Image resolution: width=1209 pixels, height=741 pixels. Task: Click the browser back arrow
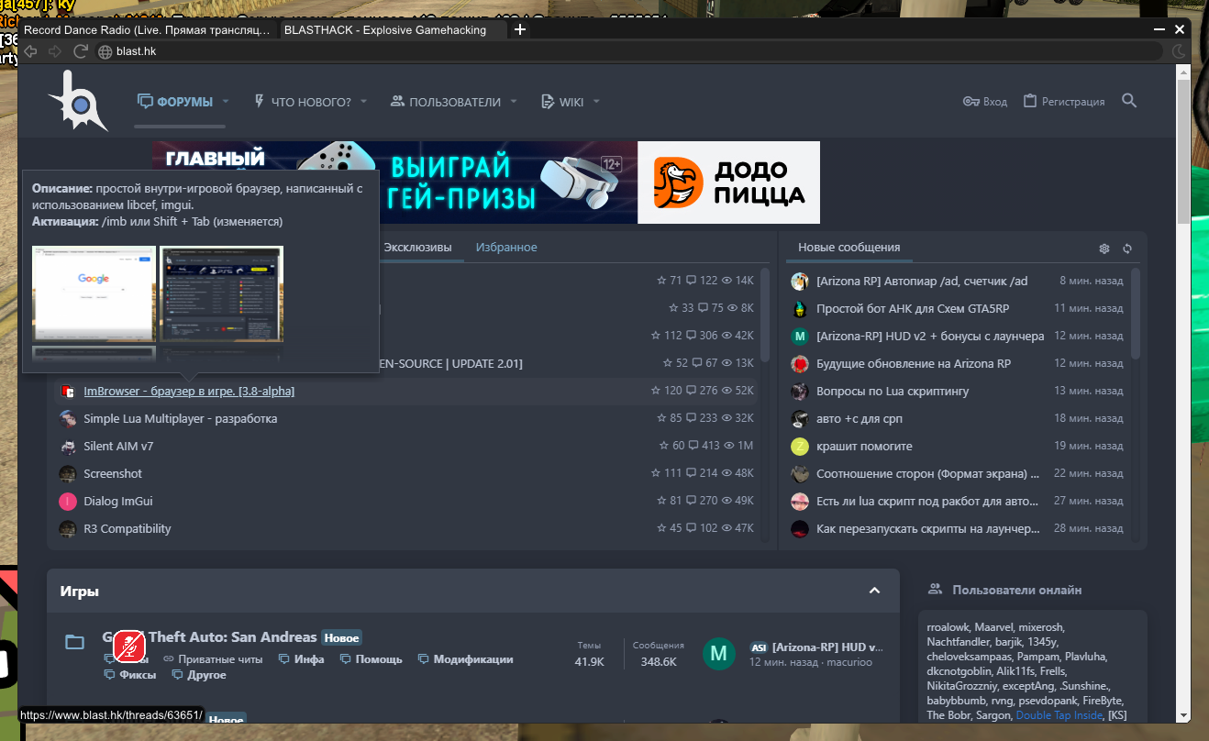click(x=31, y=51)
